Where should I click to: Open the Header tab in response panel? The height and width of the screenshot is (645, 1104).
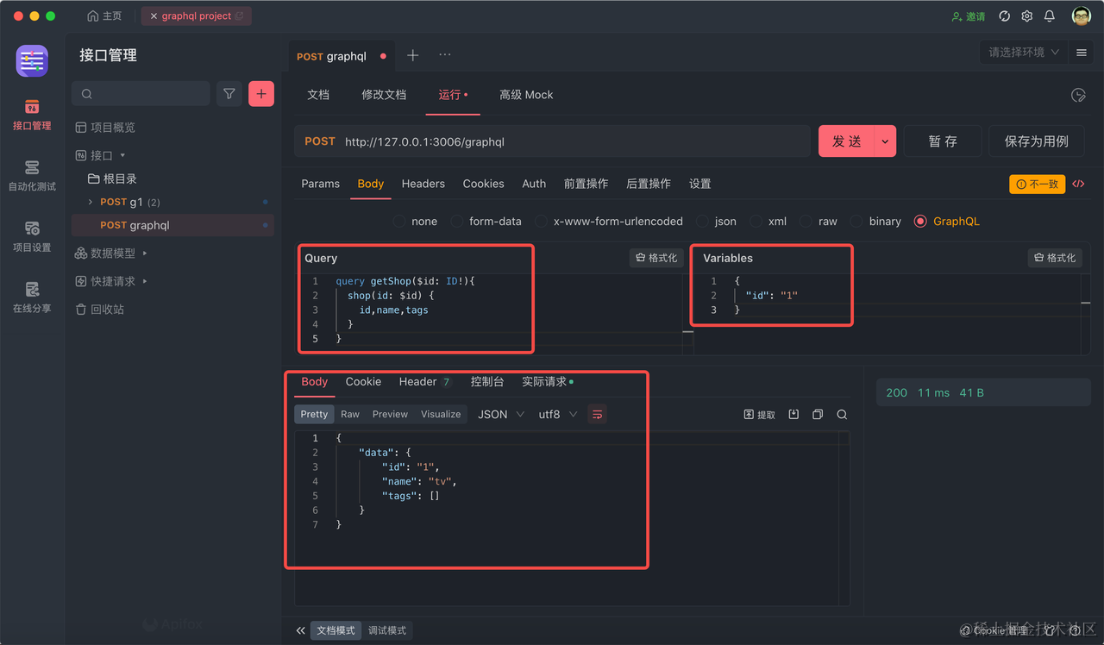(x=417, y=381)
